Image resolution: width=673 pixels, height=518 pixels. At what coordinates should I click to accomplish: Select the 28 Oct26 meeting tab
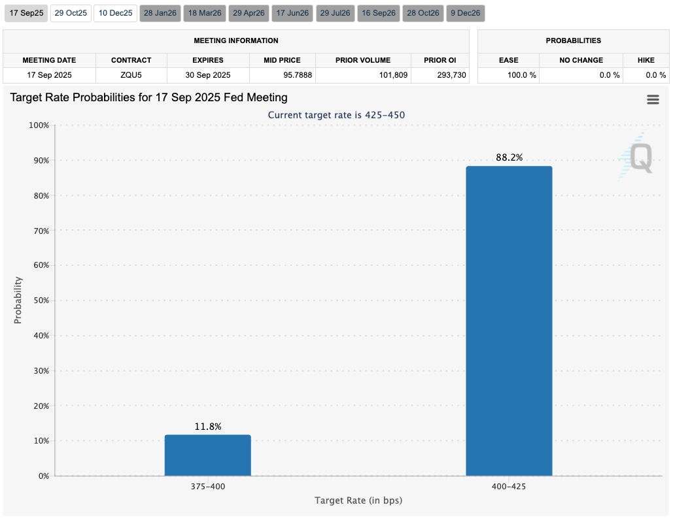pos(423,13)
